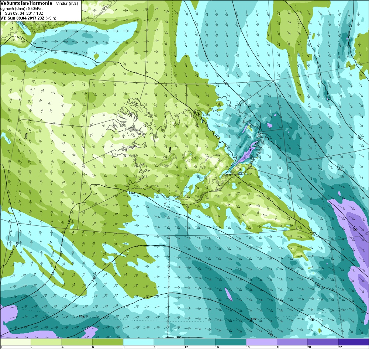This screenshot has width=369, height=349.
Task: Click the valid time "VT: Sun 09.04.2017 23Z (+5 h)"
Action: tap(28, 18)
